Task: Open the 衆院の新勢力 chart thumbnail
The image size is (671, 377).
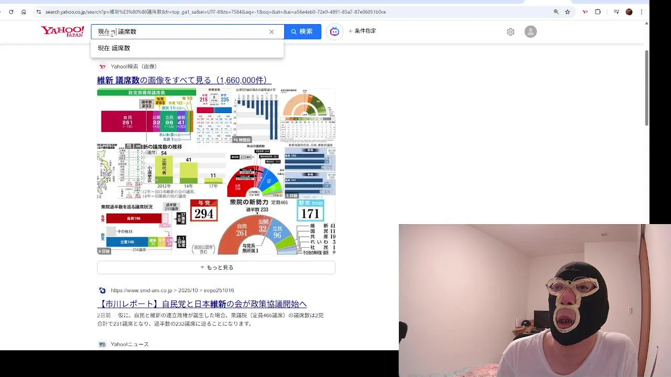Action: point(262,226)
